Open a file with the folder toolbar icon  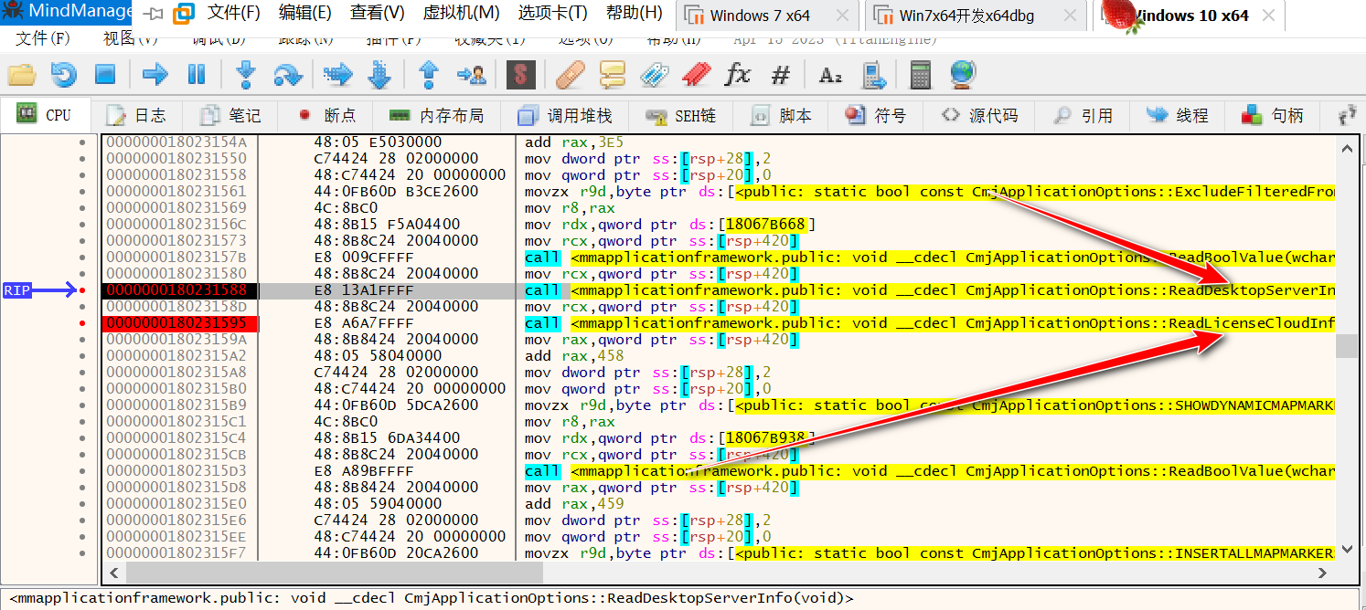pos(21,75)
